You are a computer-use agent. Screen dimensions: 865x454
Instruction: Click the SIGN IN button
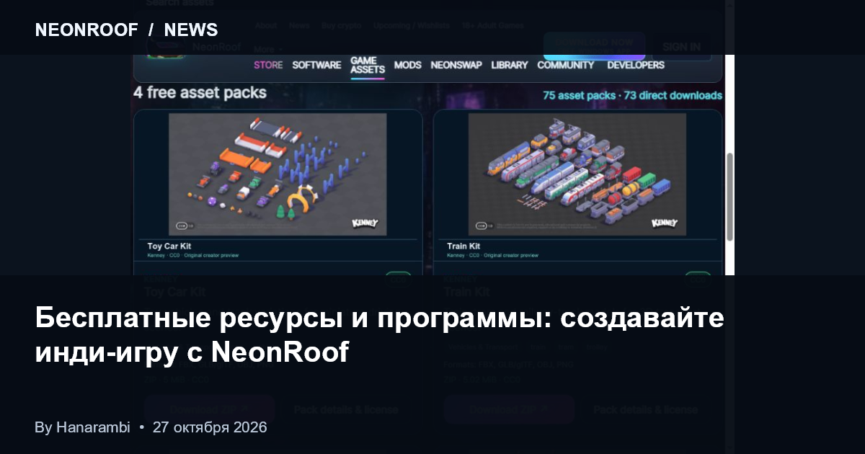681,46
